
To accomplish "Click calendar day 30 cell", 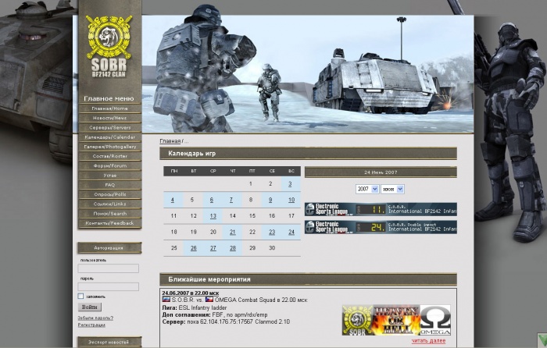I will [272, 248].
